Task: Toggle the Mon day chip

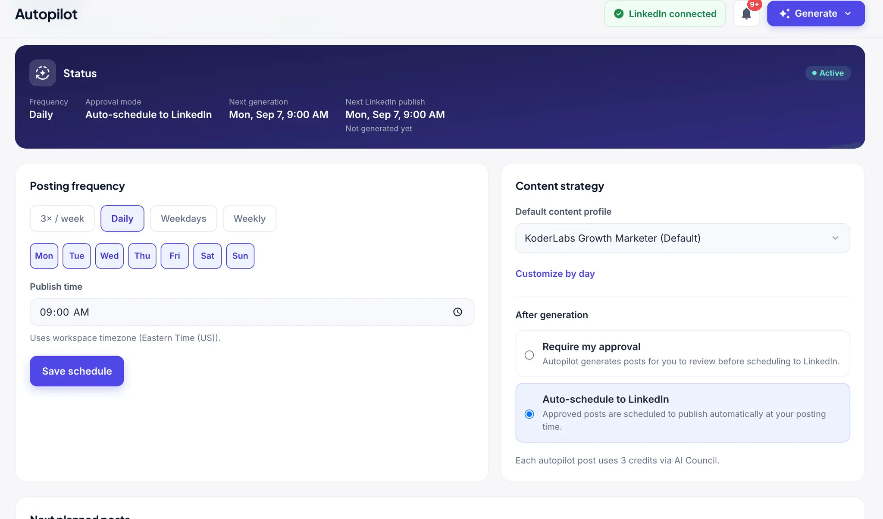Action: click(x=44, y=256)
